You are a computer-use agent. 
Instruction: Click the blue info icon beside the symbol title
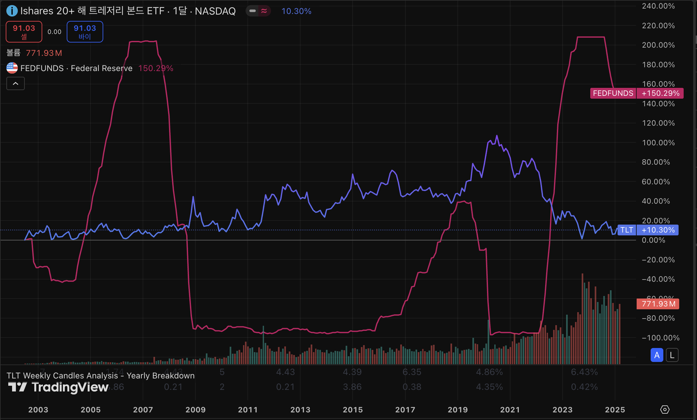tap(12, 11)
